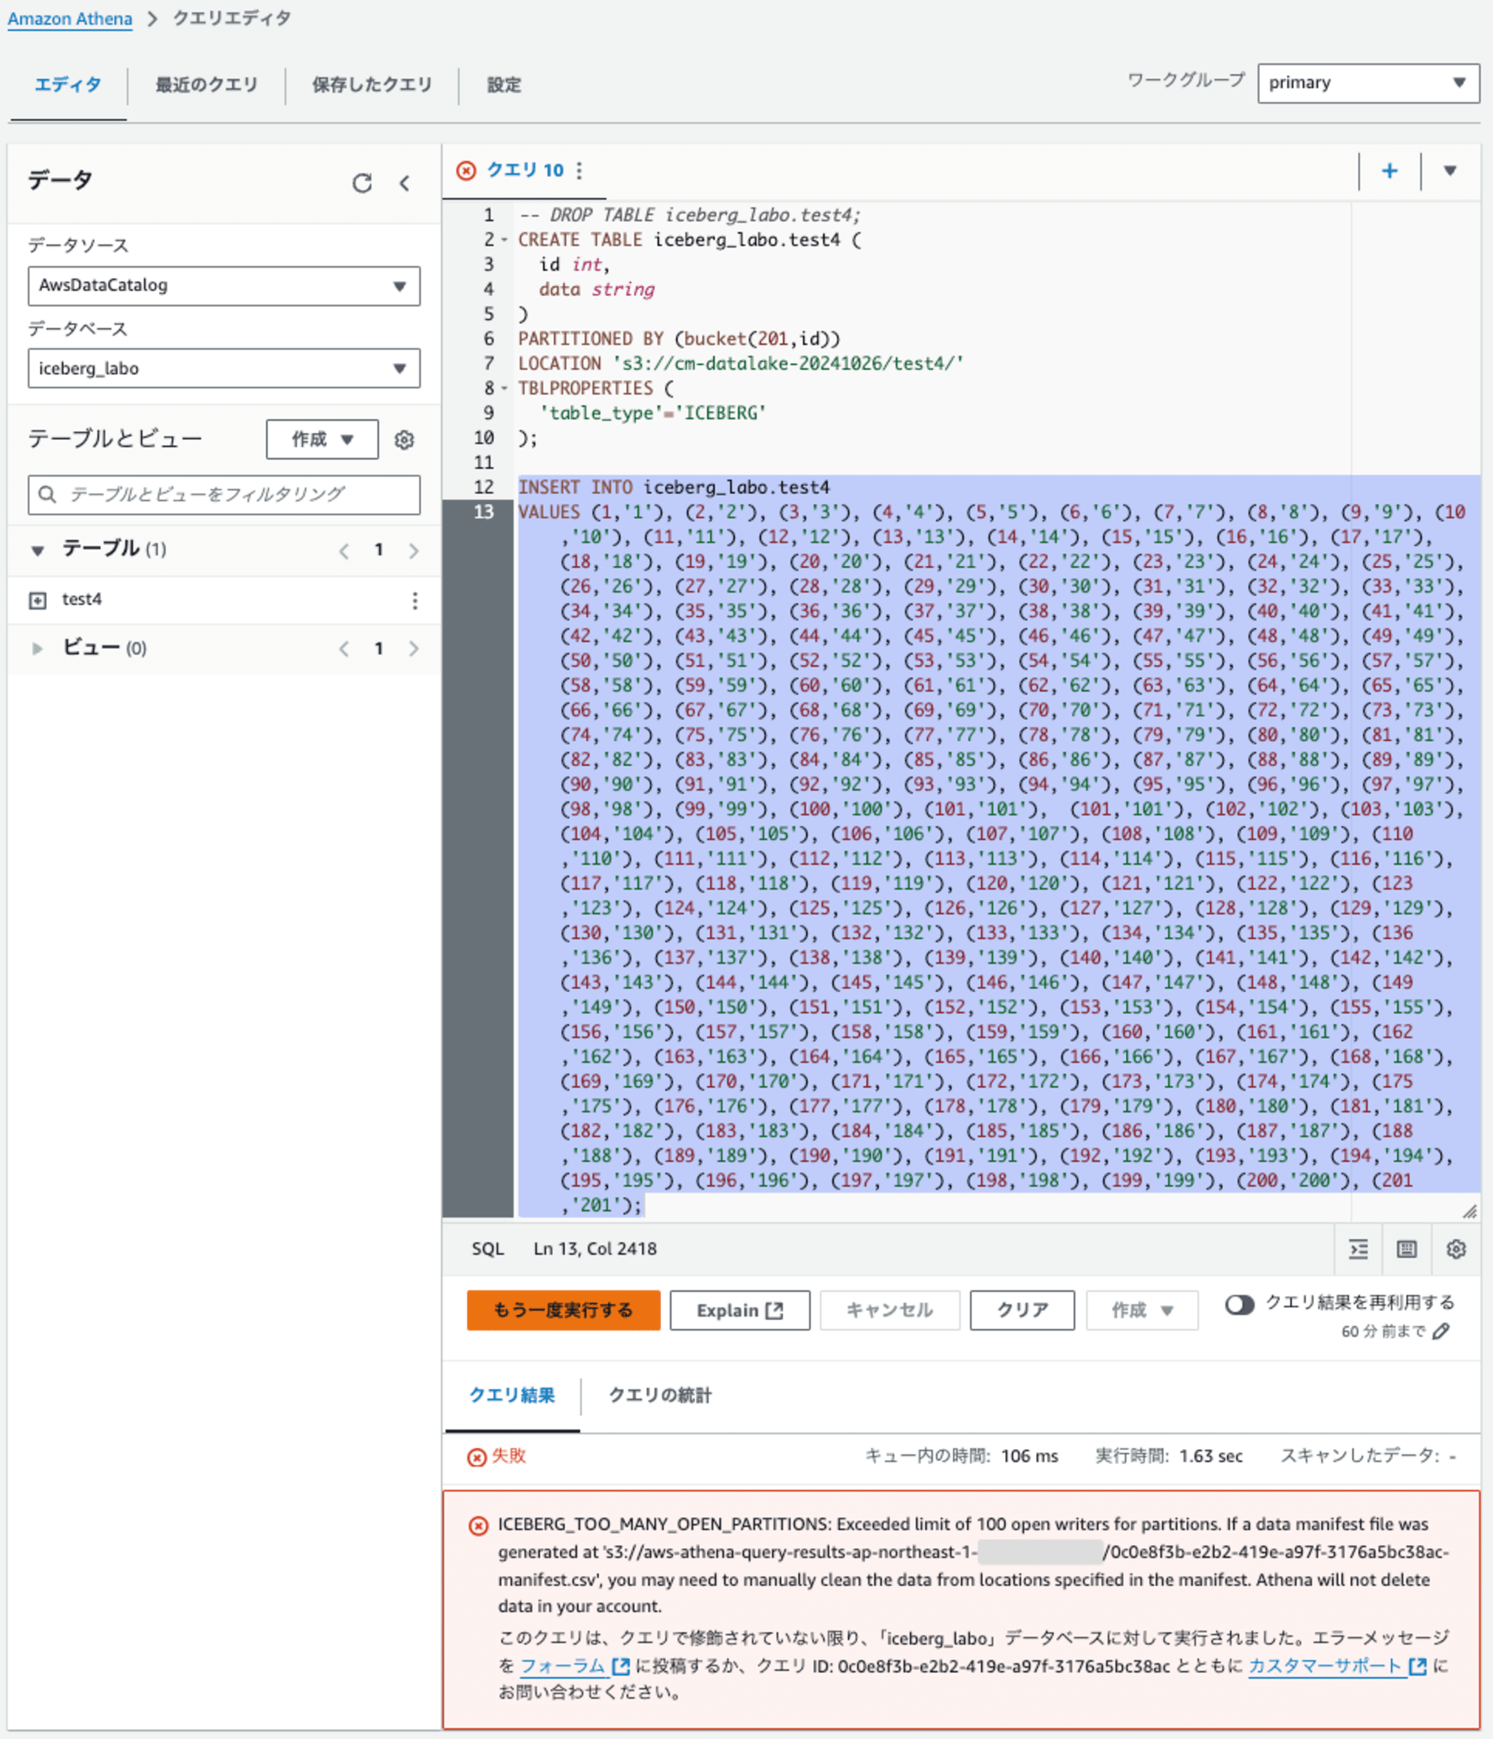1493x1739 pixels.
Task: Click the Cancel button
Action: click(889, 1310)
